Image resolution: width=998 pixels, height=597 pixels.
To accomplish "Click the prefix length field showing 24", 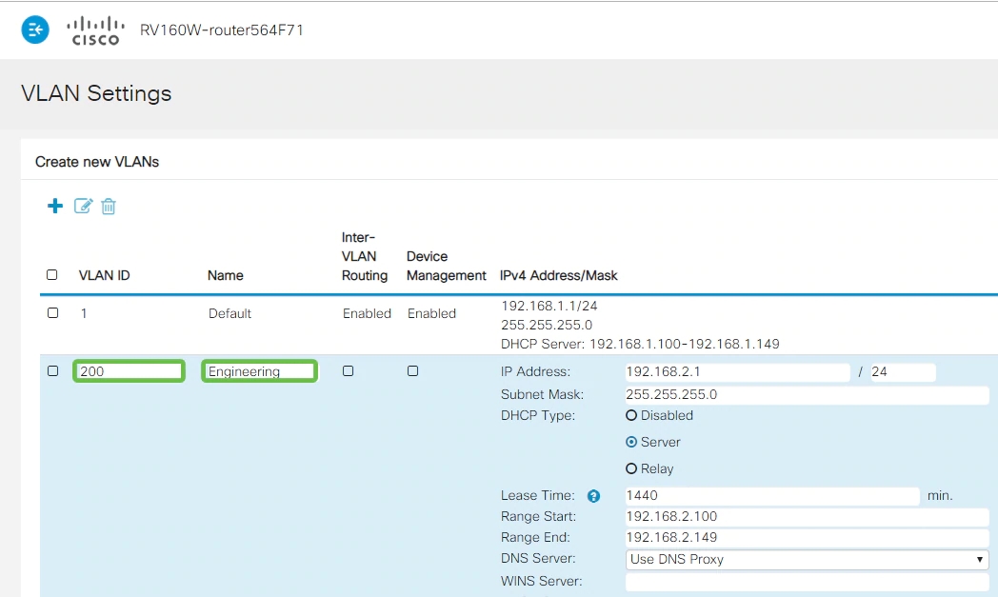I will coord(903,371).
